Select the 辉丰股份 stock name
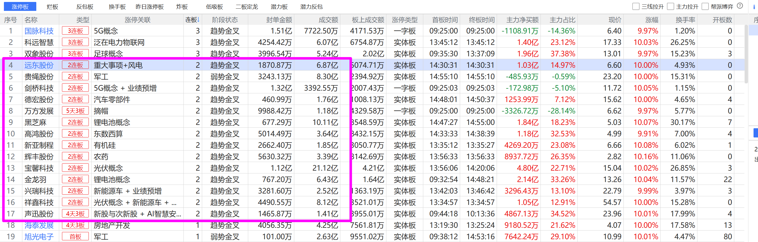Image resolution: width=758 pixels, height=242 pixels. pos(39,157)
